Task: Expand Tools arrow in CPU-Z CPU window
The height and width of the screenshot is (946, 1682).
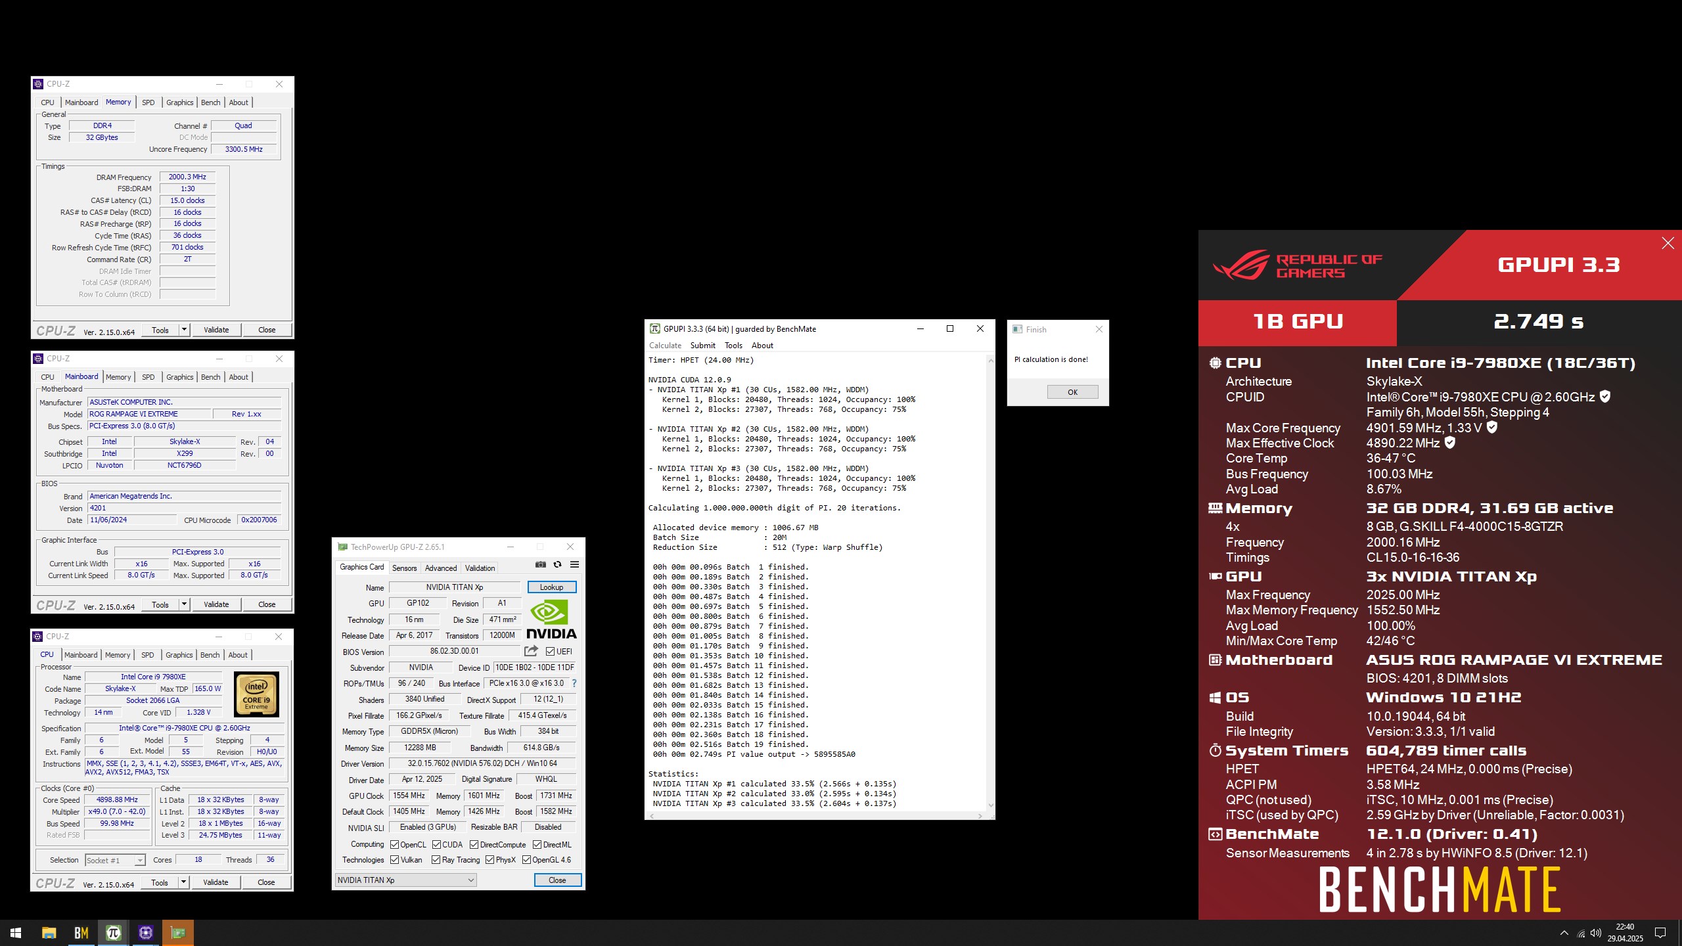Action: click(x=184, y=882)
